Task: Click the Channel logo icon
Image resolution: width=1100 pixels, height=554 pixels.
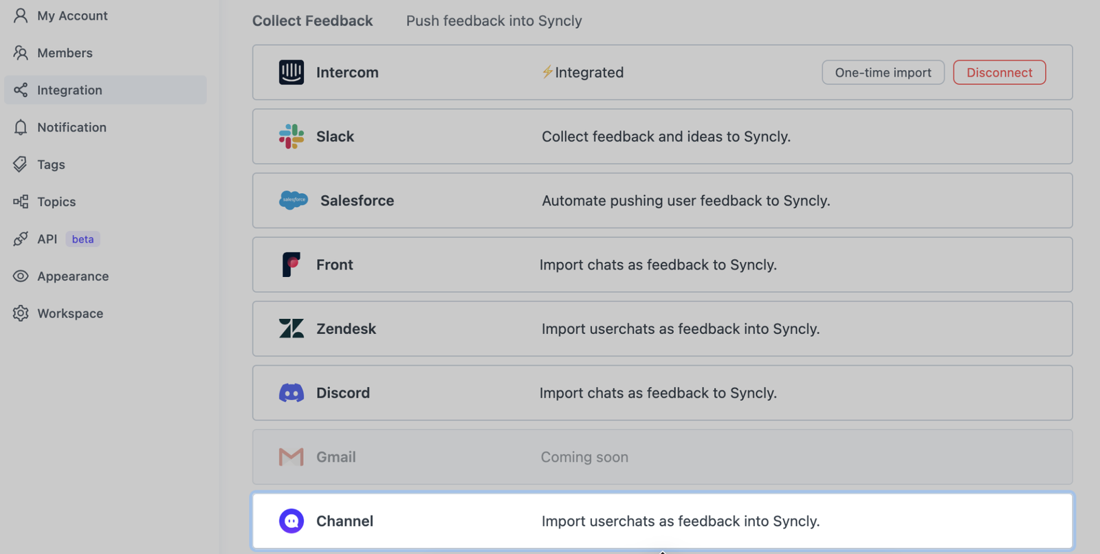Action: click(x=291, y=521)
